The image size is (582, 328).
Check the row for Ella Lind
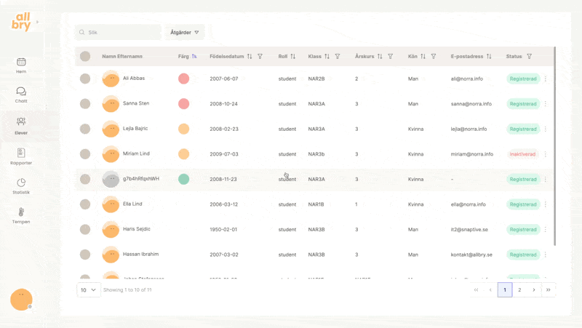[x=85, y=204]
